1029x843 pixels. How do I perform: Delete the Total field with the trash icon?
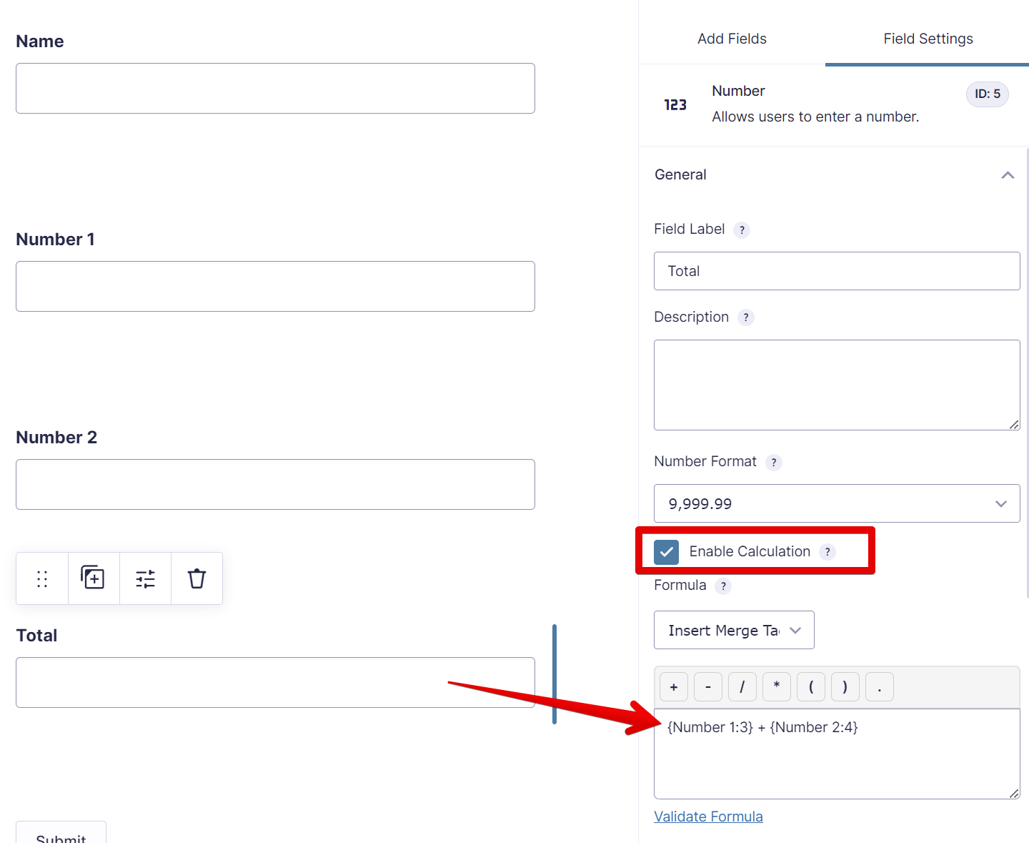[x=197, y=578]
